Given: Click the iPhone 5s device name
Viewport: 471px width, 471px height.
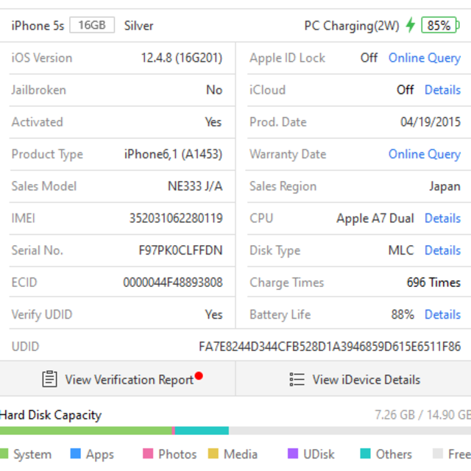Looking at the screenshot, I should point(38,26).
